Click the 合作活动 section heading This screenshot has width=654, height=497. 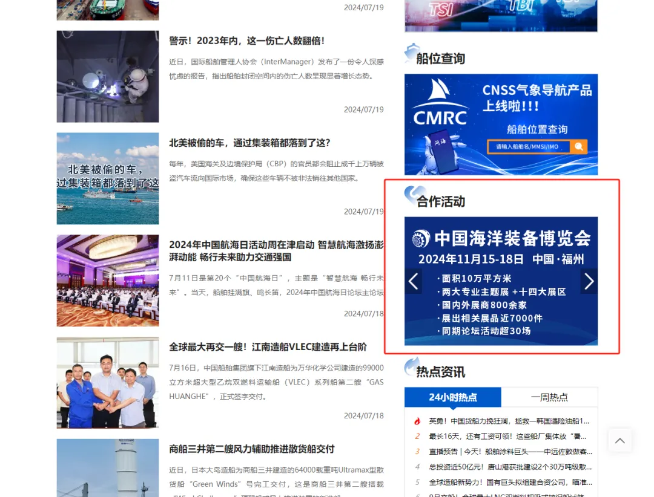440,201
